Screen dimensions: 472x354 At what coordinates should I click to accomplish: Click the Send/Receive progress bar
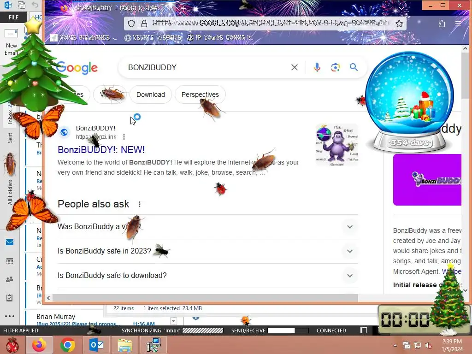[288, 330]
